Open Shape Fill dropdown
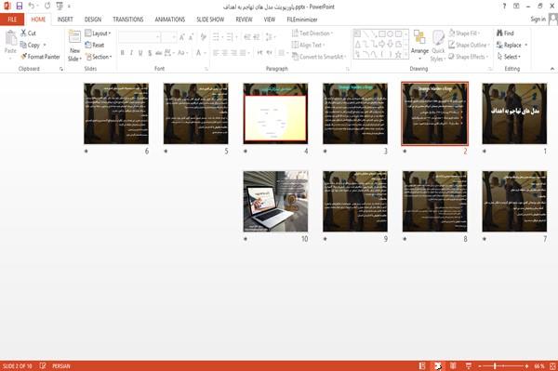 (464, 33)
